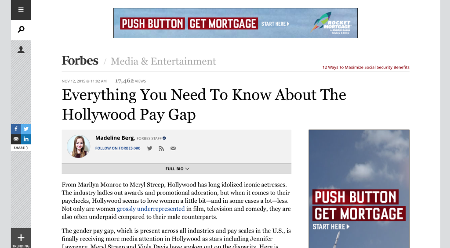Screen dimensions: 450x248
Task: Click the Forbes logo
Action: (x=80, y=61)
